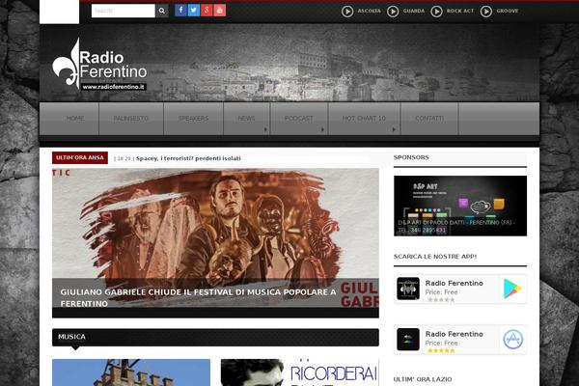Expand the Podcast submenu arrow

click(322, 129)
